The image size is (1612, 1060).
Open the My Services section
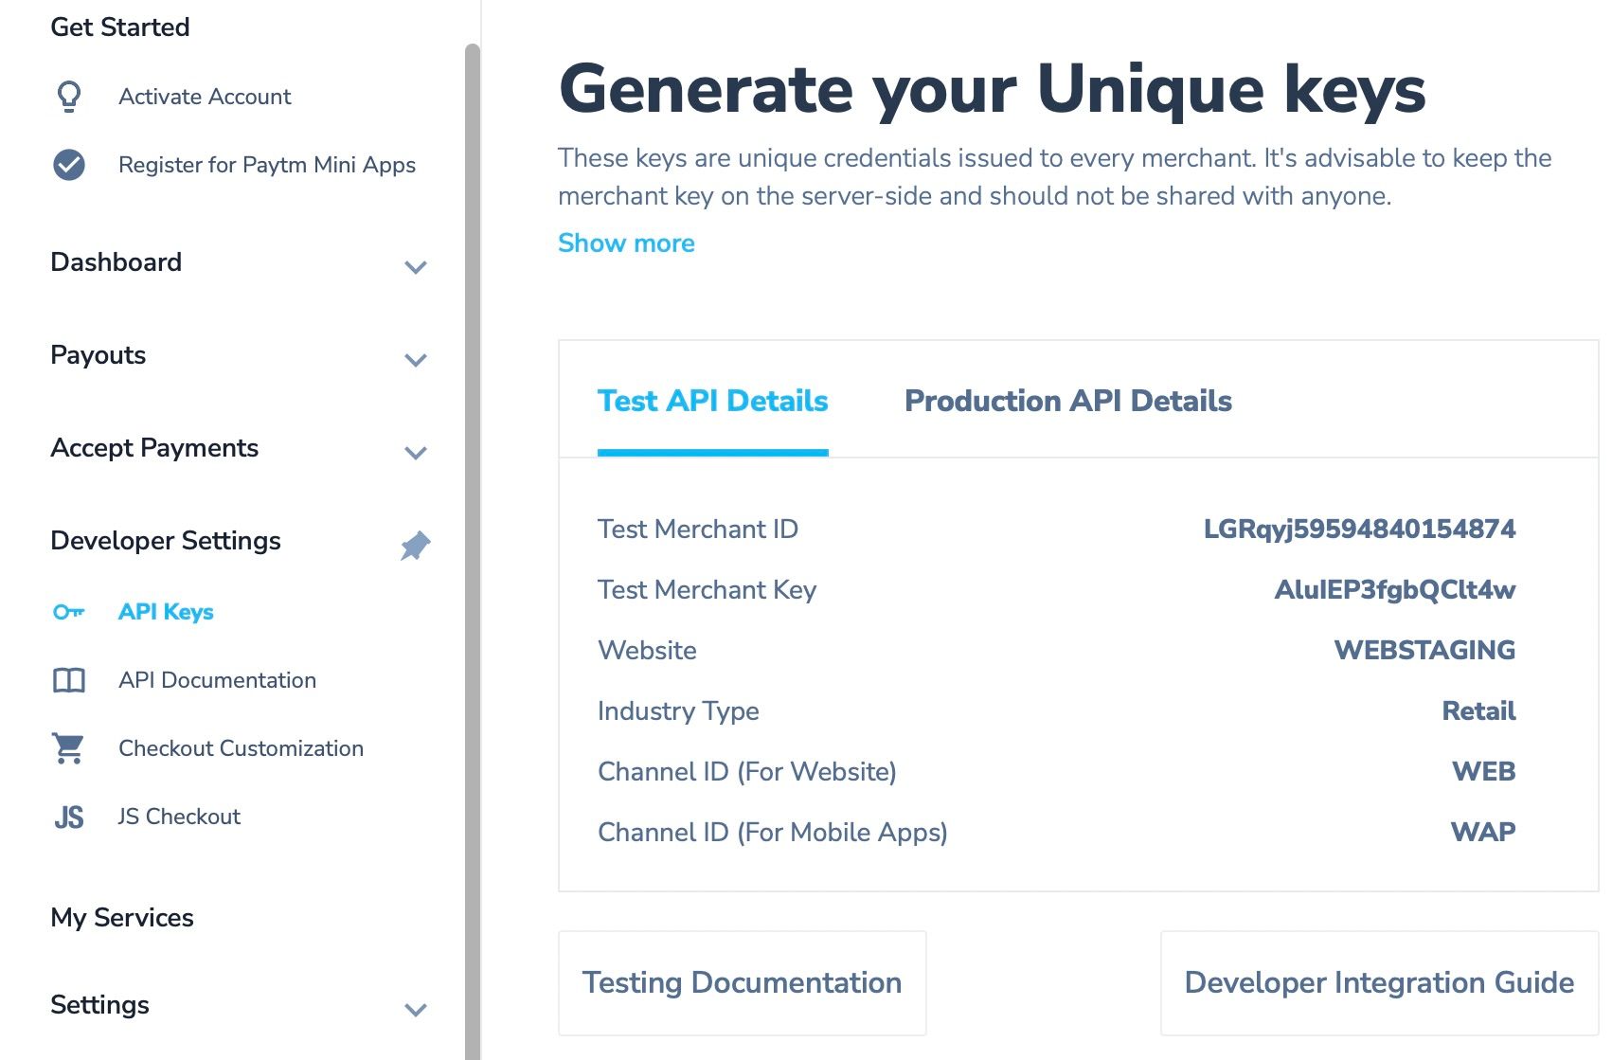pyautogui.click(x=122, y=918)
